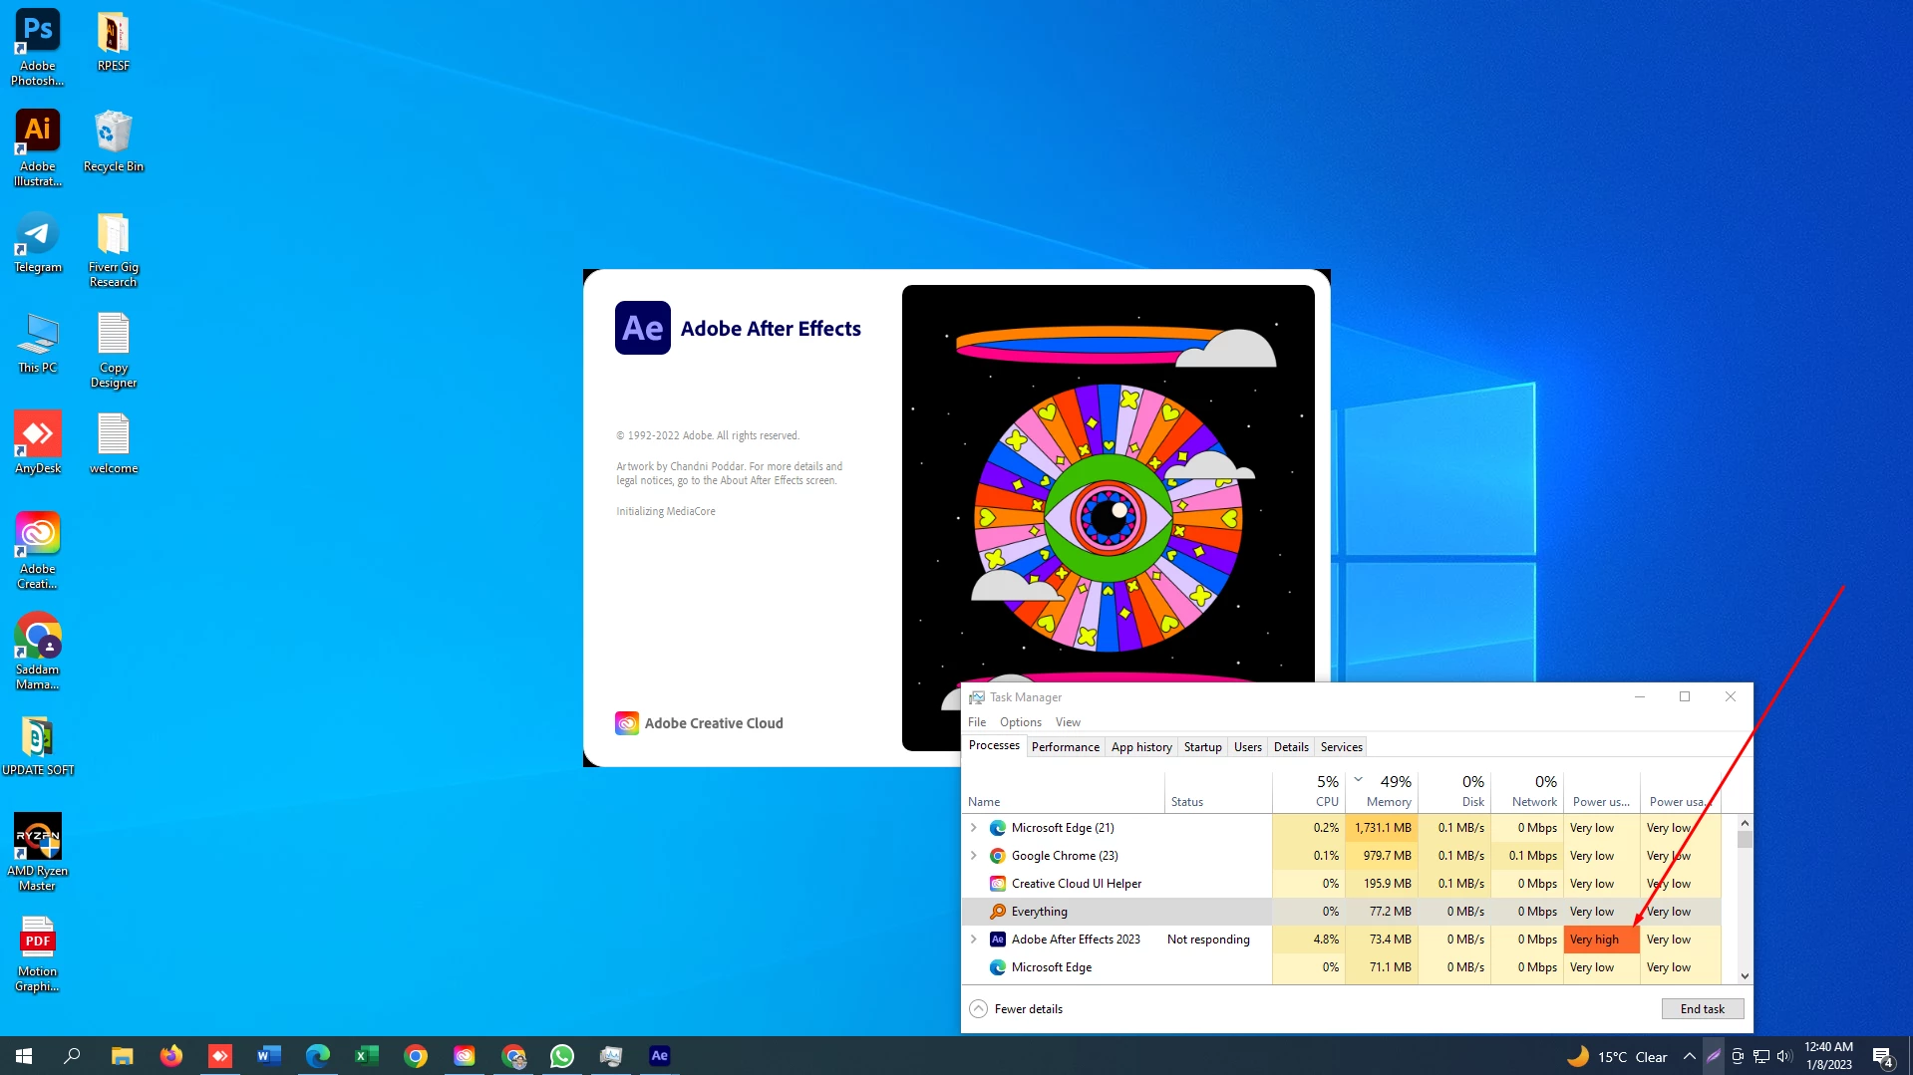The height and width of the screenshot is (1075, 1913).
Task: Launch Firefox from the taskbar
Action: click(170, 1056)
